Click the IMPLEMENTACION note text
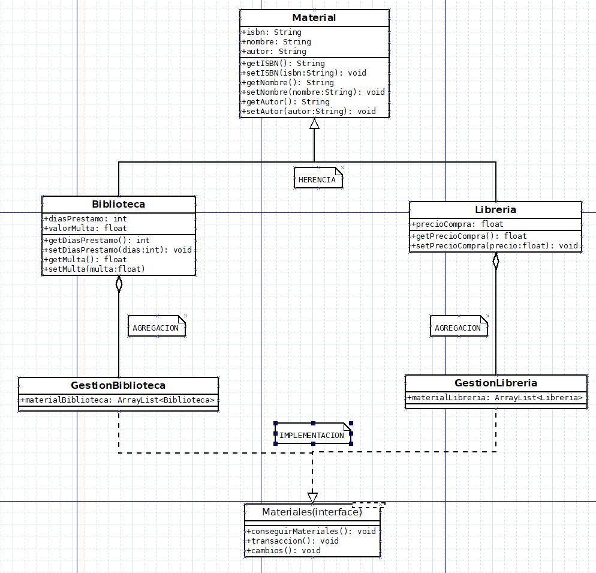The width and height of the screenshot is (596, 573). pyautogui.click(x=312, y=436)
